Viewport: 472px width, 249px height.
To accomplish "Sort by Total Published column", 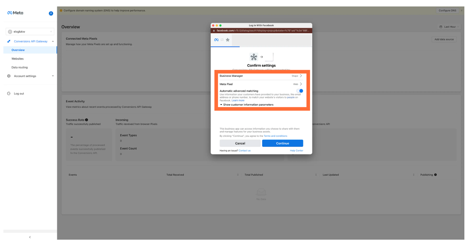I will (x=316, y=175).
